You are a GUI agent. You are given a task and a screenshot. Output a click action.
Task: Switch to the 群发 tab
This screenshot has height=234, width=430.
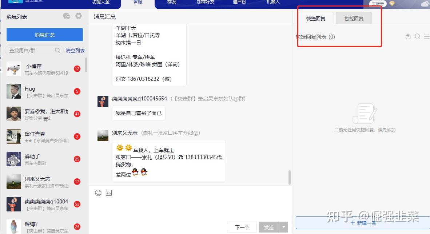[x=172, y=2]
